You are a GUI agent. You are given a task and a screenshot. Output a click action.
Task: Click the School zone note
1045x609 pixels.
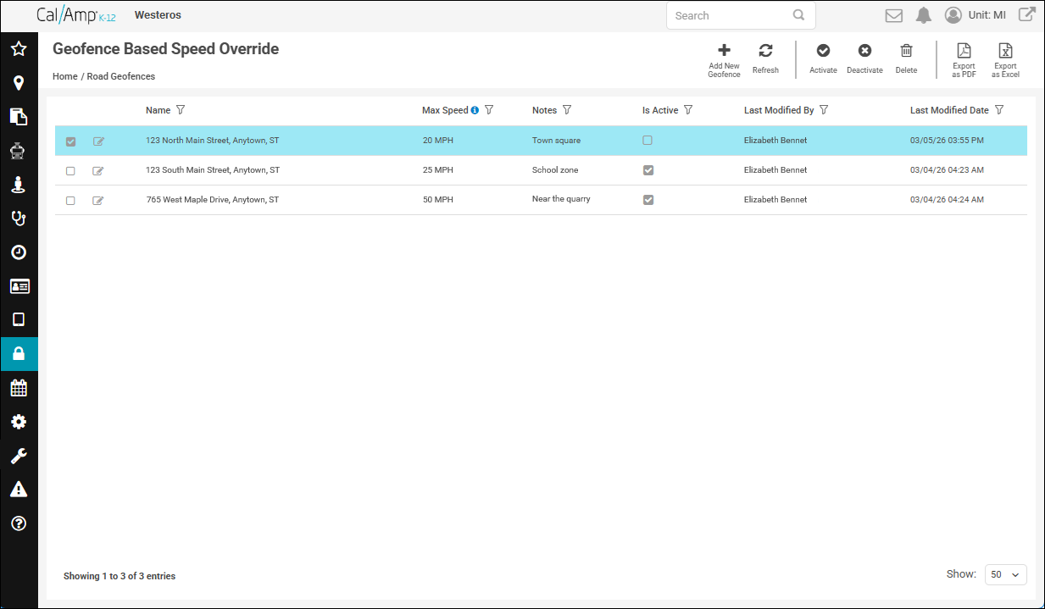(555, 170)
